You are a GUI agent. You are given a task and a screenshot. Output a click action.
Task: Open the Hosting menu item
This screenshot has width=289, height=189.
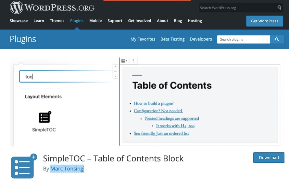[x=195, y=21]
